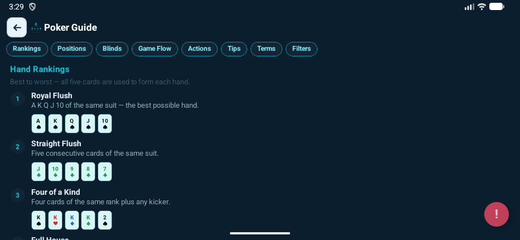
Task: Open the Positions section chip
Action: [x=71, y=49]
